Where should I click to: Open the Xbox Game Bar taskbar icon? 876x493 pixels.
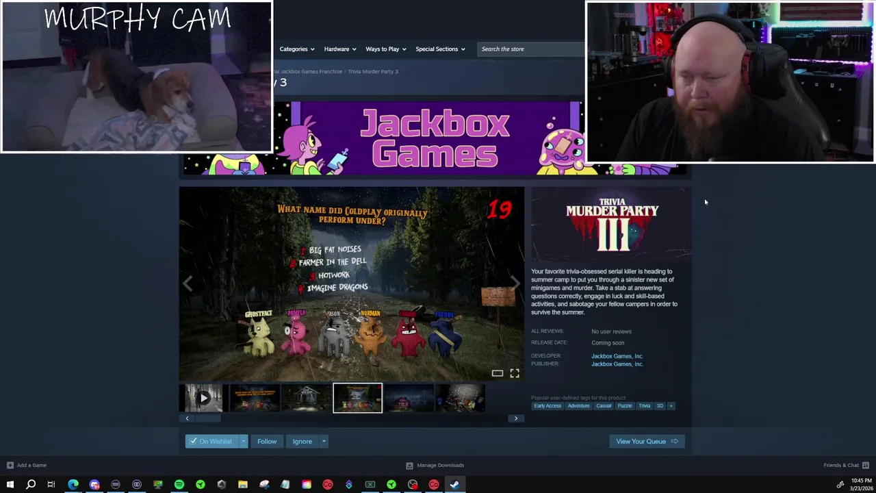coord(370,485)
